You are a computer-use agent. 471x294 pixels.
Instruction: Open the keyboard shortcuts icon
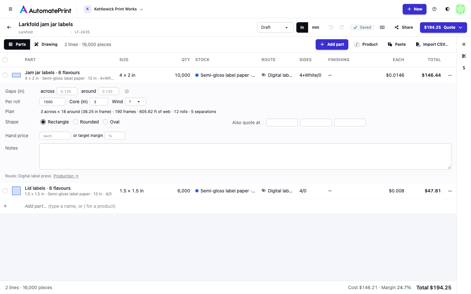(x=382, y=27)
